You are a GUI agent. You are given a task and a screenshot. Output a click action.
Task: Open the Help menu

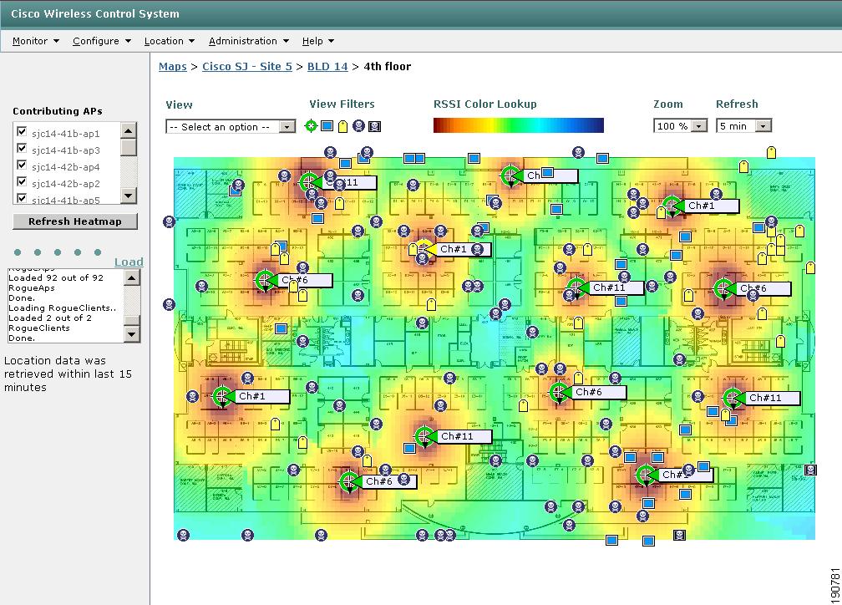click(x=318, y=41)
